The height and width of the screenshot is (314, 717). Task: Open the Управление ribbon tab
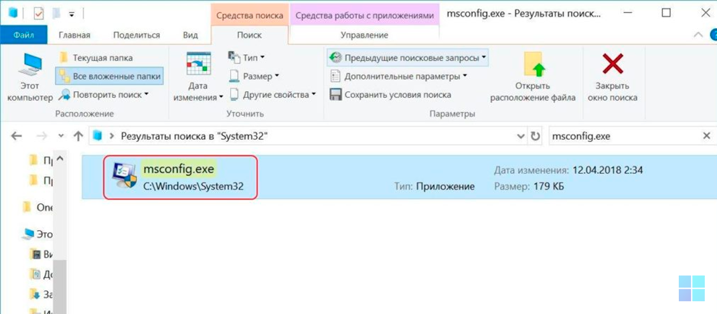coord(364,35)
